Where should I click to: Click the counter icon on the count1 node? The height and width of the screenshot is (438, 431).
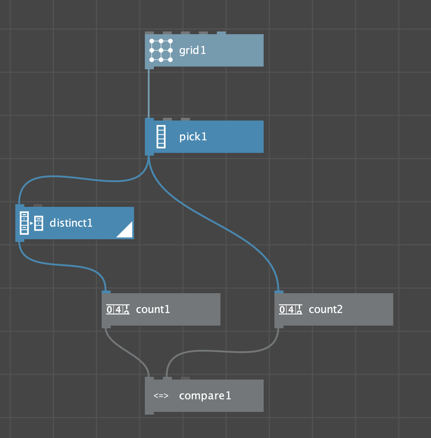tap(118, 309)
